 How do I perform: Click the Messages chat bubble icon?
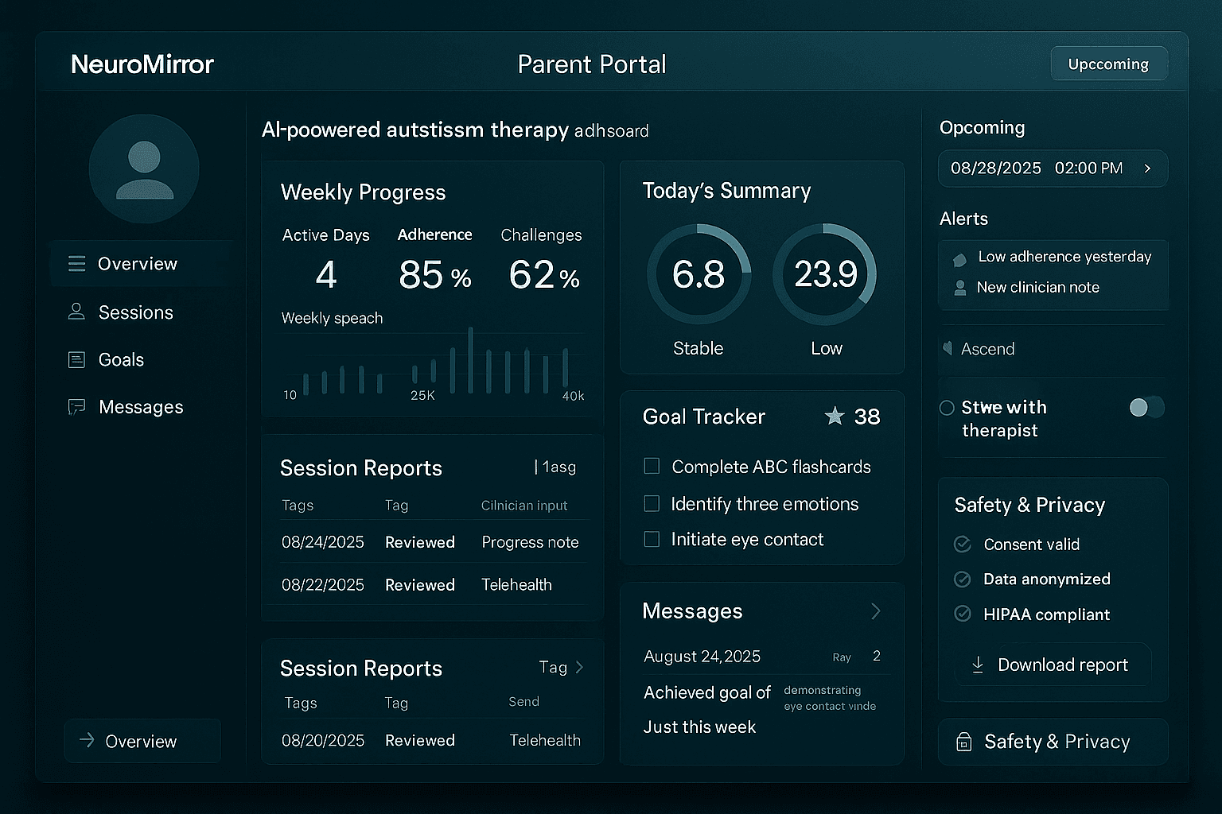pyautogui.click(x=76, y=407)
